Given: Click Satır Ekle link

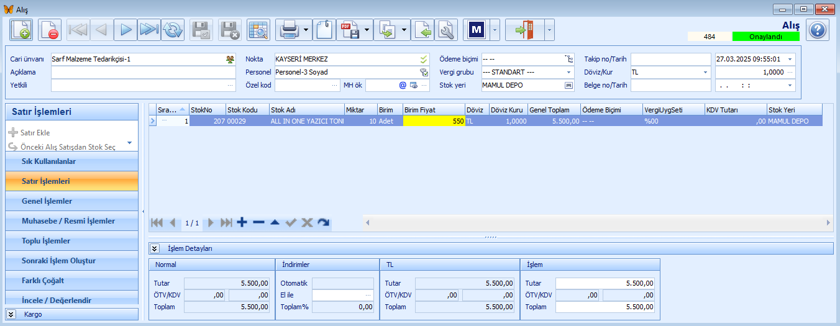Looking at the screenshot, I should coord(35,133).
